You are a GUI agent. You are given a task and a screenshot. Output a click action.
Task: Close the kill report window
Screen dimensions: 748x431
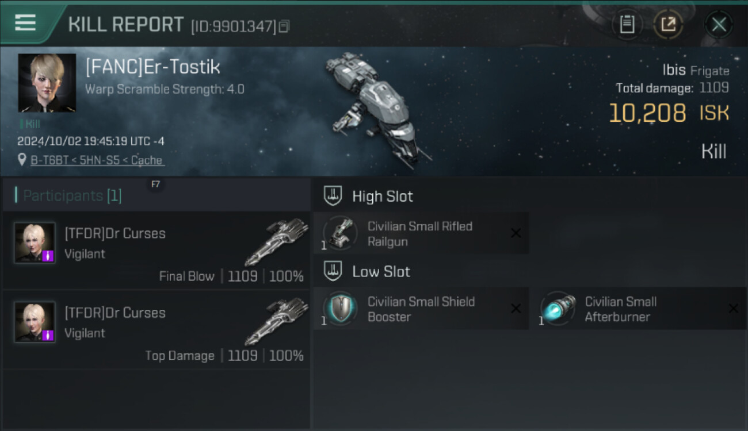pos(719,25)
